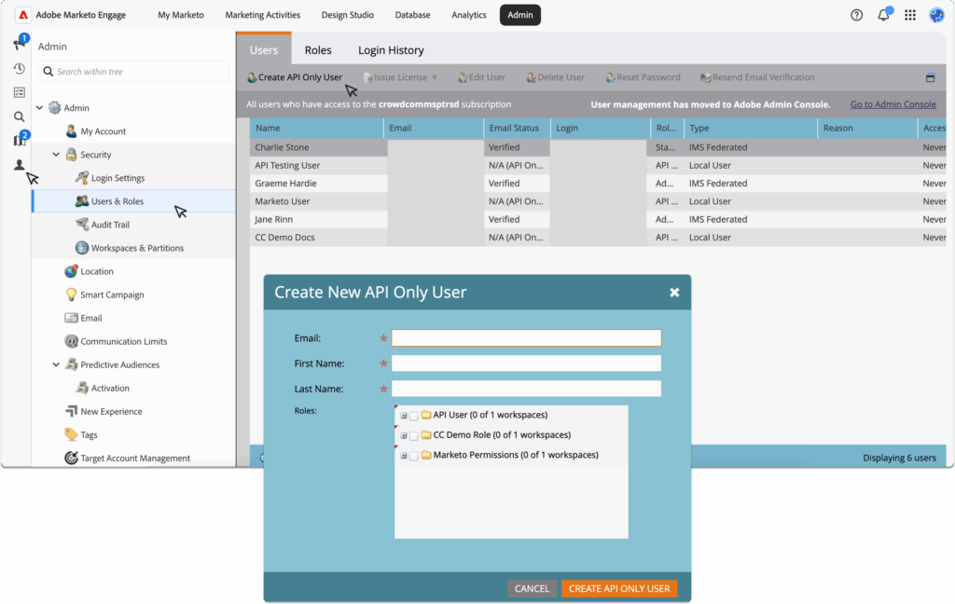955x604 pixels.
Task: Expand the Marketo Permissions role folder
Action: pyautogui.click(x=404, y=456)
